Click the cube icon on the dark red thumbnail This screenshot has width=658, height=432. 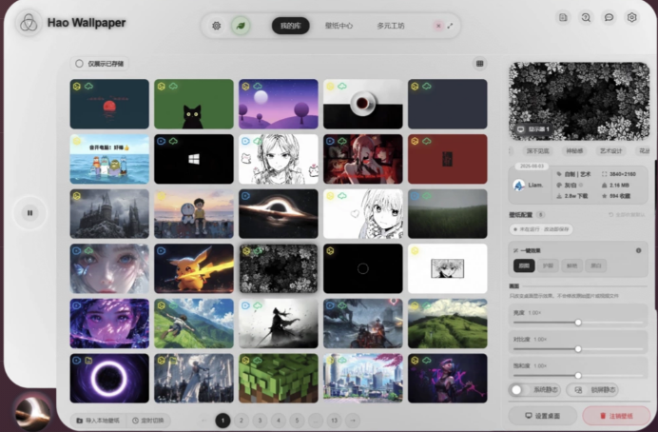(x=415, y=141)
